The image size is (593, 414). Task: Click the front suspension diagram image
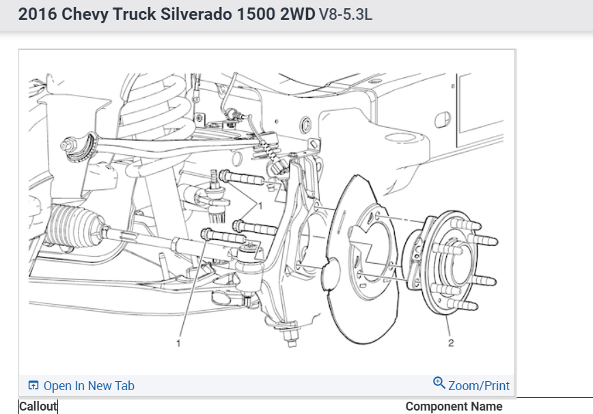pos(266,210)
